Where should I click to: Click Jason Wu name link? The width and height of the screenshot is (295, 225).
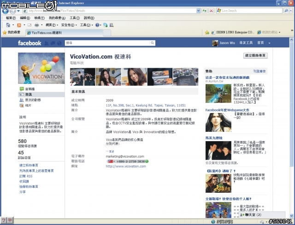click(x=227, y=43)
